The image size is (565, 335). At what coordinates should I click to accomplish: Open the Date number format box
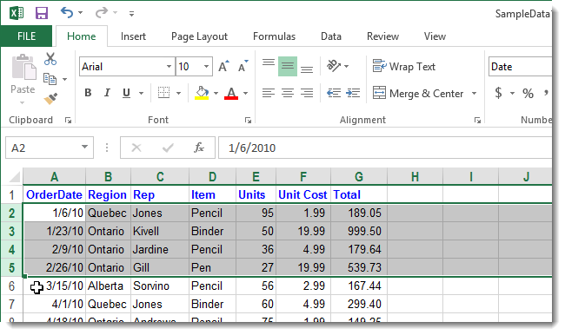click(x=520, y=67)
